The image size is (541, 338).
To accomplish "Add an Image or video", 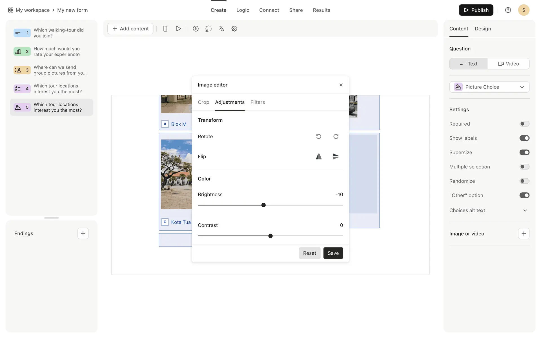I will pyautogui.click(x=524, y=234).
